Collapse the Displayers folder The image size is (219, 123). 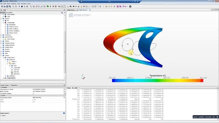pyautogui.click(x=5, y=59)
